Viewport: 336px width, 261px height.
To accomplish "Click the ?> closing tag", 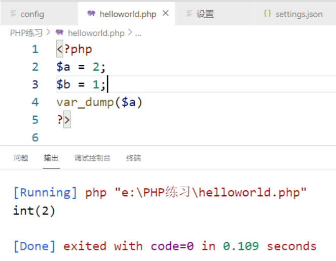I will [x=63, y=119].
